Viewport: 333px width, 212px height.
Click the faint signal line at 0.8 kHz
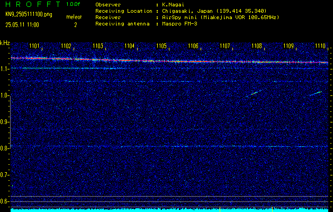(x=169, y=146)
